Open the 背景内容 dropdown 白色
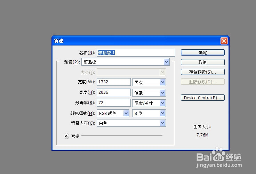 pyautogui.click(x=131, y=123)
